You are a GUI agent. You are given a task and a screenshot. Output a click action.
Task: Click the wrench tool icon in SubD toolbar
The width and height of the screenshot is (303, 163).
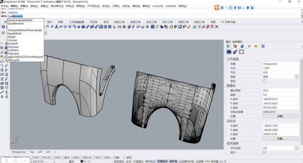point(161,27)
